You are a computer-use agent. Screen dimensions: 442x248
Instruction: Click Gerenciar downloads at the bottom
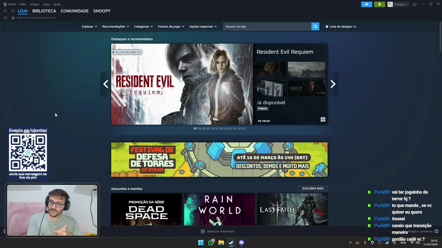pos(218,231)
